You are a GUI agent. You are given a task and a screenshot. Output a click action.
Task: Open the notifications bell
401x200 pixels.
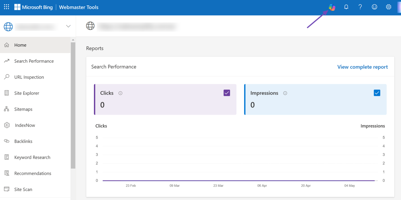click(x=346, y=7)
